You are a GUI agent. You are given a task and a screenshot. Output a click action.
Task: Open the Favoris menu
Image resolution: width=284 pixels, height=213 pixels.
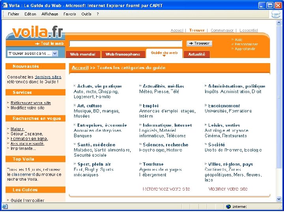(x=70, y=14)
